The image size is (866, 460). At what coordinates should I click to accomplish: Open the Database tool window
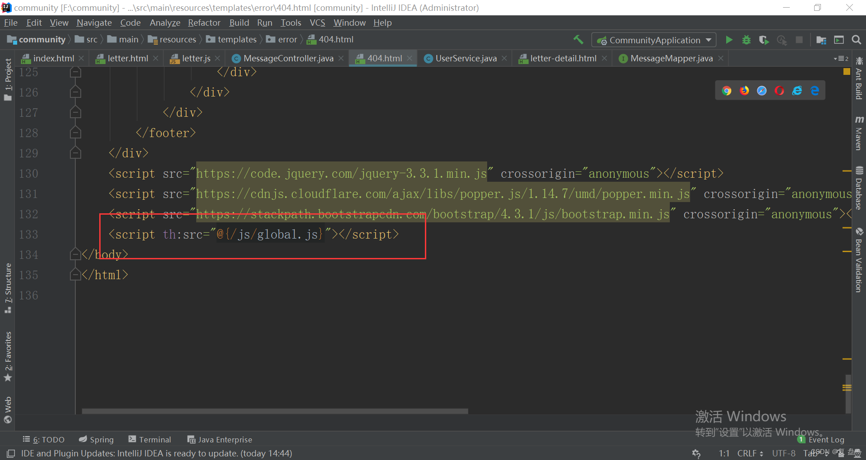click(859, 188)
